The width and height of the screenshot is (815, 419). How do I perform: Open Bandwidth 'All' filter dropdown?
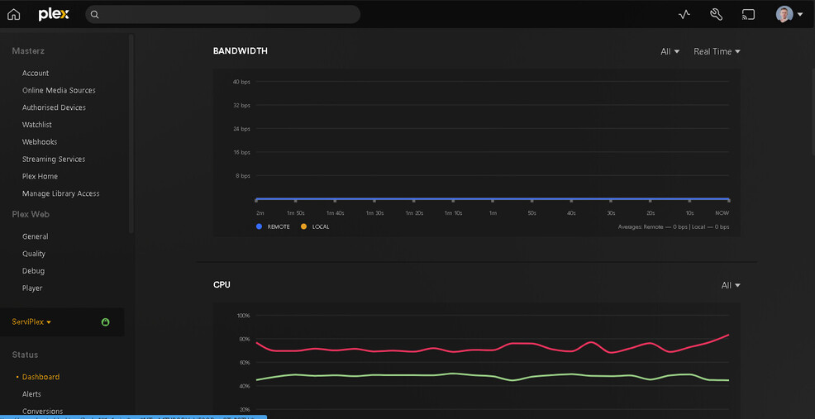[670, 51]
